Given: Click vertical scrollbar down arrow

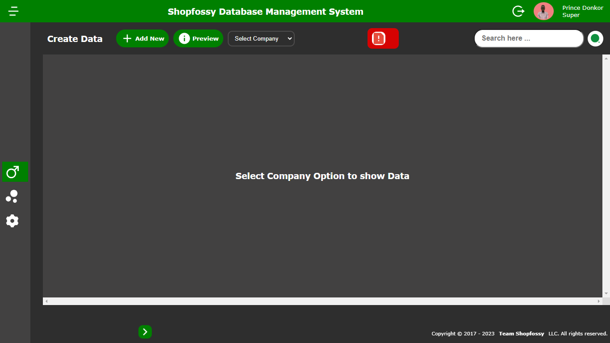Looking at the screenshot, I should click(x=606, y=293).
